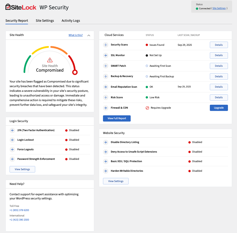Open Details for SSL Monitor

(219, 55)
